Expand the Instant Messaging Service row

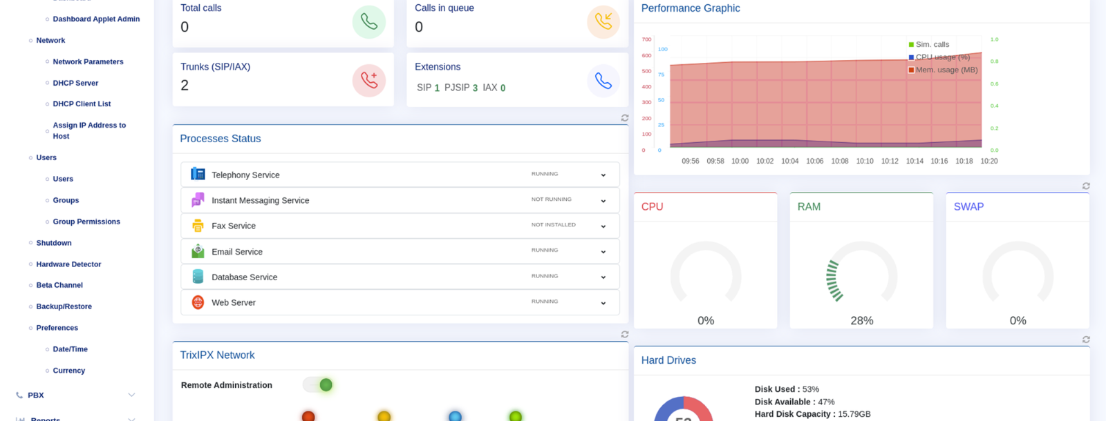click(603, 201)
